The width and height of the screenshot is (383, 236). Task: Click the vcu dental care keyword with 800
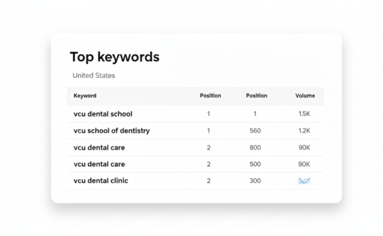coord(99,148)
